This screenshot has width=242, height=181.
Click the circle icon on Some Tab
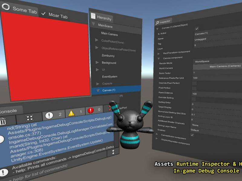pyautogui.click(x=6, y=6)
